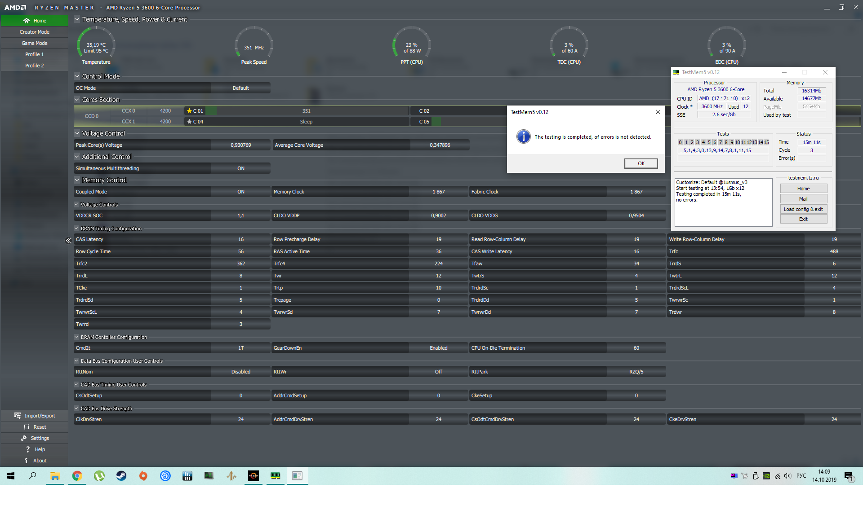
Task: Open Steam from the taskbar
Action: coord(121,476)
